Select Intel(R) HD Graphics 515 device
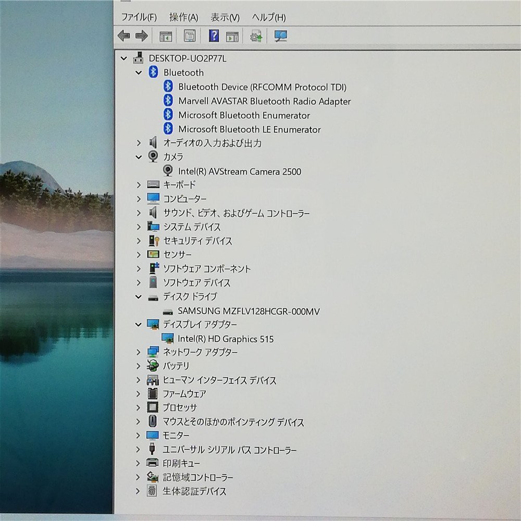This screenshot has height=521, width=521. pos(226,339)
